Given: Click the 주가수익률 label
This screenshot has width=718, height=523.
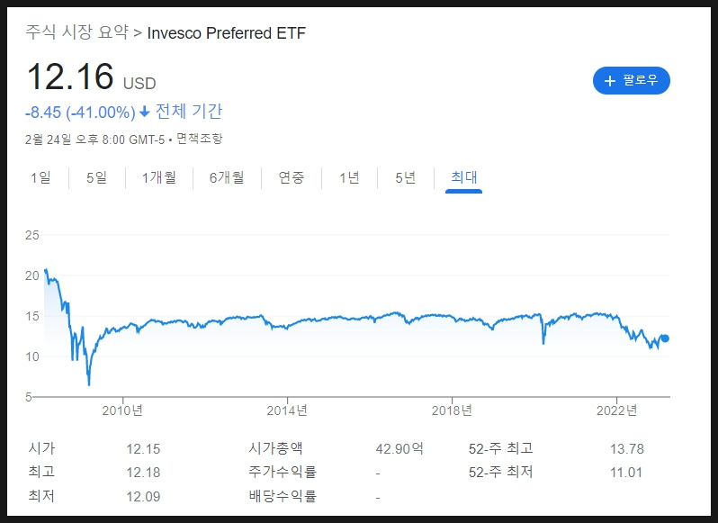Looking at the screenshot, I should tap(283, 472).
